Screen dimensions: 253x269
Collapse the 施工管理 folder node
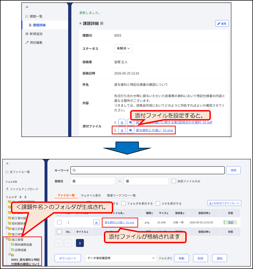tap(7, 239)
